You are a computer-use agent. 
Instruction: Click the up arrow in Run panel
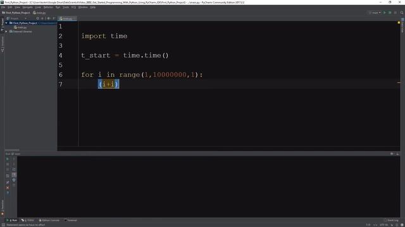(14, 159)
